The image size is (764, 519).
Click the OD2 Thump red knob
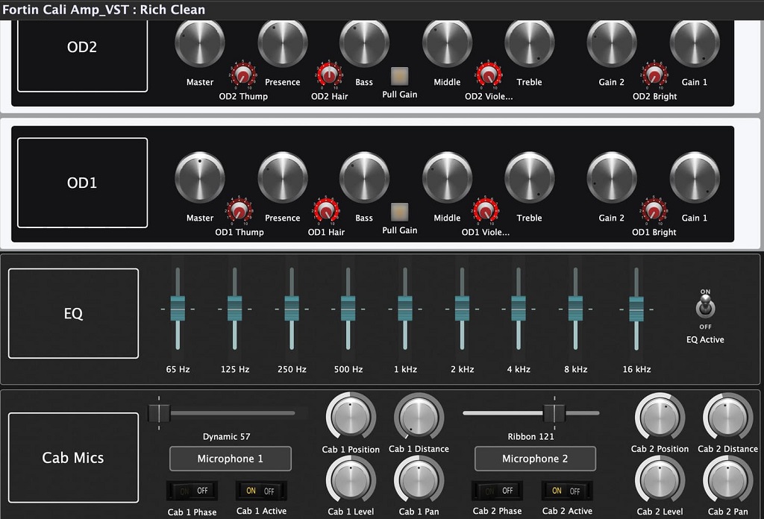pos(243,75)
